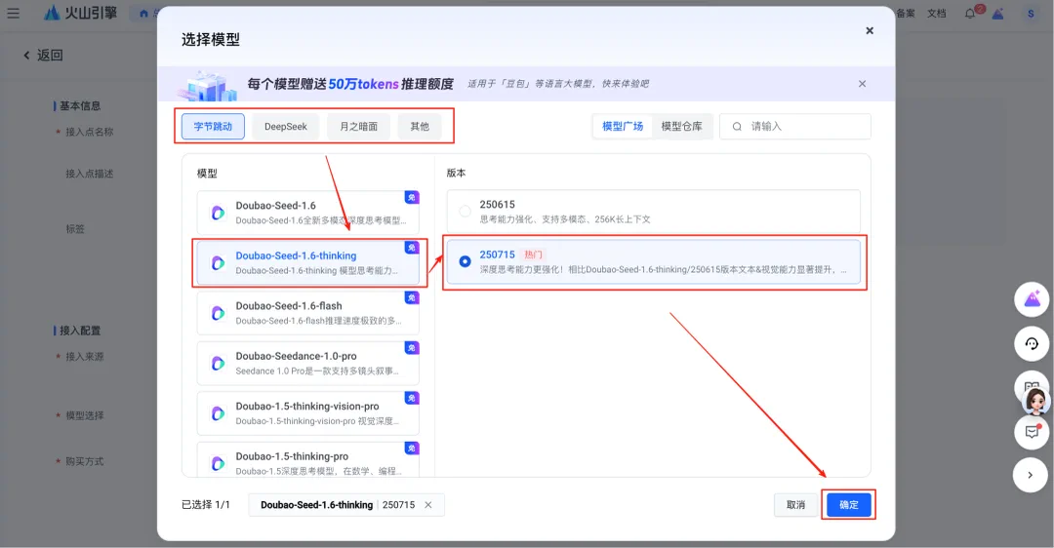Click the Doubao-Seed-1.6-flash model logo icon
The image size is (1054, 548).
[218, 313]
